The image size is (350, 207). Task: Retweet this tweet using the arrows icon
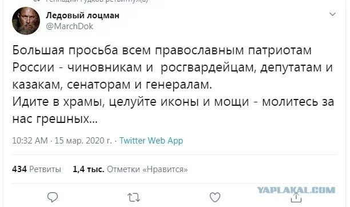tap(134, 197)
